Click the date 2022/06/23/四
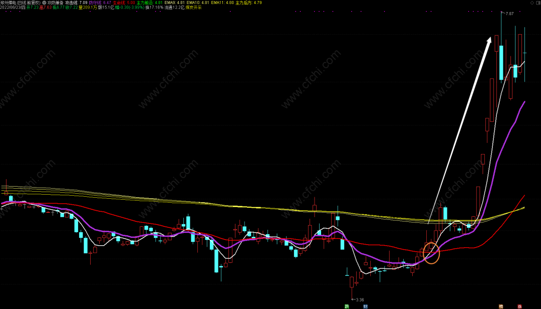541x309 pixels. 13,8
